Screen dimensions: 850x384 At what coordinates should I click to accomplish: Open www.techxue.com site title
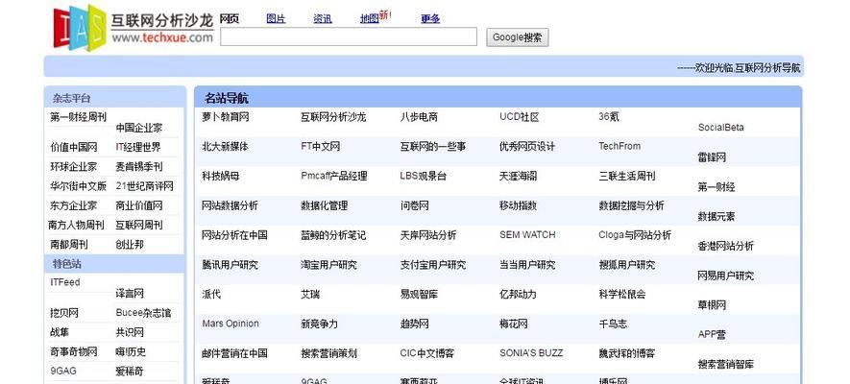point(162,37)
